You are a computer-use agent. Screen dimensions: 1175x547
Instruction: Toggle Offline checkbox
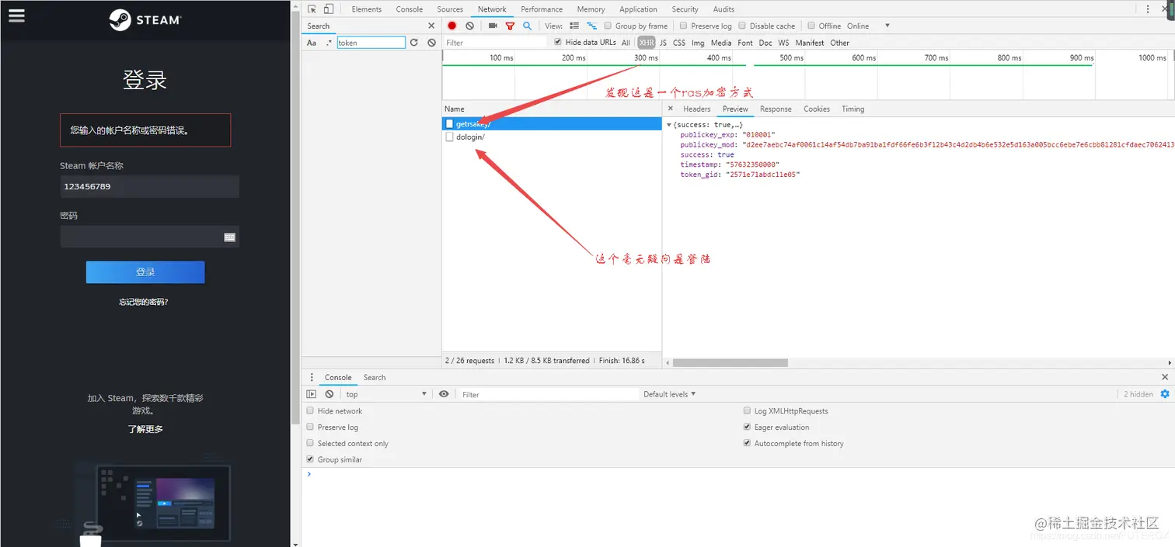pyautogui.click(x=811, y=26)
